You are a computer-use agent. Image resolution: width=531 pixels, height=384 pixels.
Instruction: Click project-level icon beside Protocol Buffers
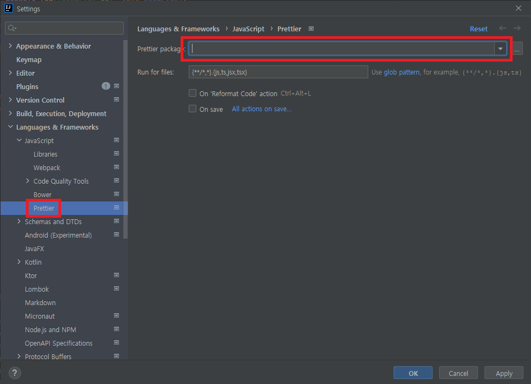coord(116,356)
